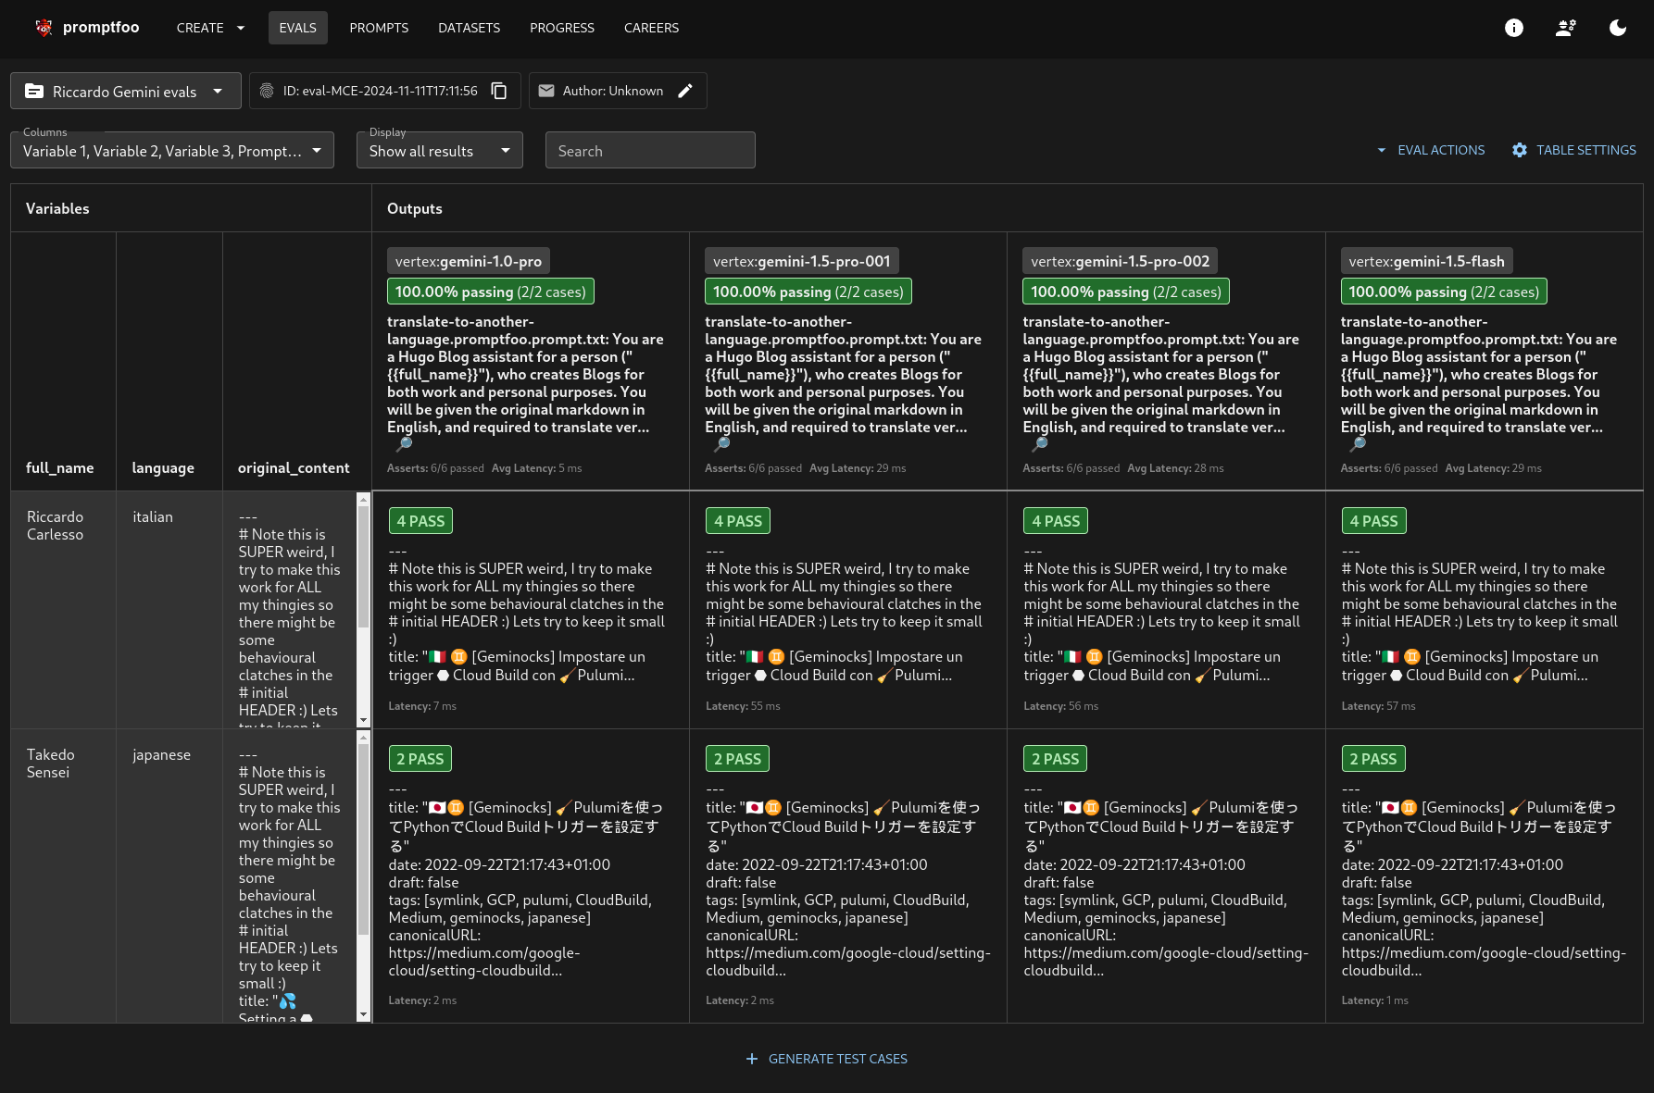The height and width of the screenshot is (1093, 1654).
Task: Click scrollbar down arrow in italian original_content cell
Action: [363, 720]
